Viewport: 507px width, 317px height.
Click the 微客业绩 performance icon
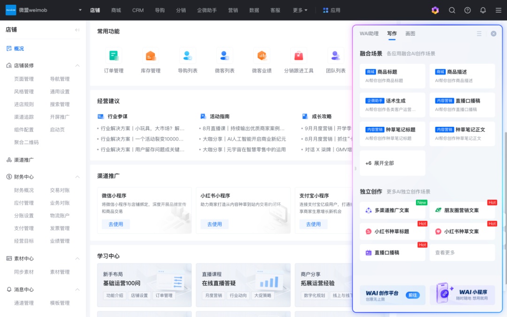(261, 56)
